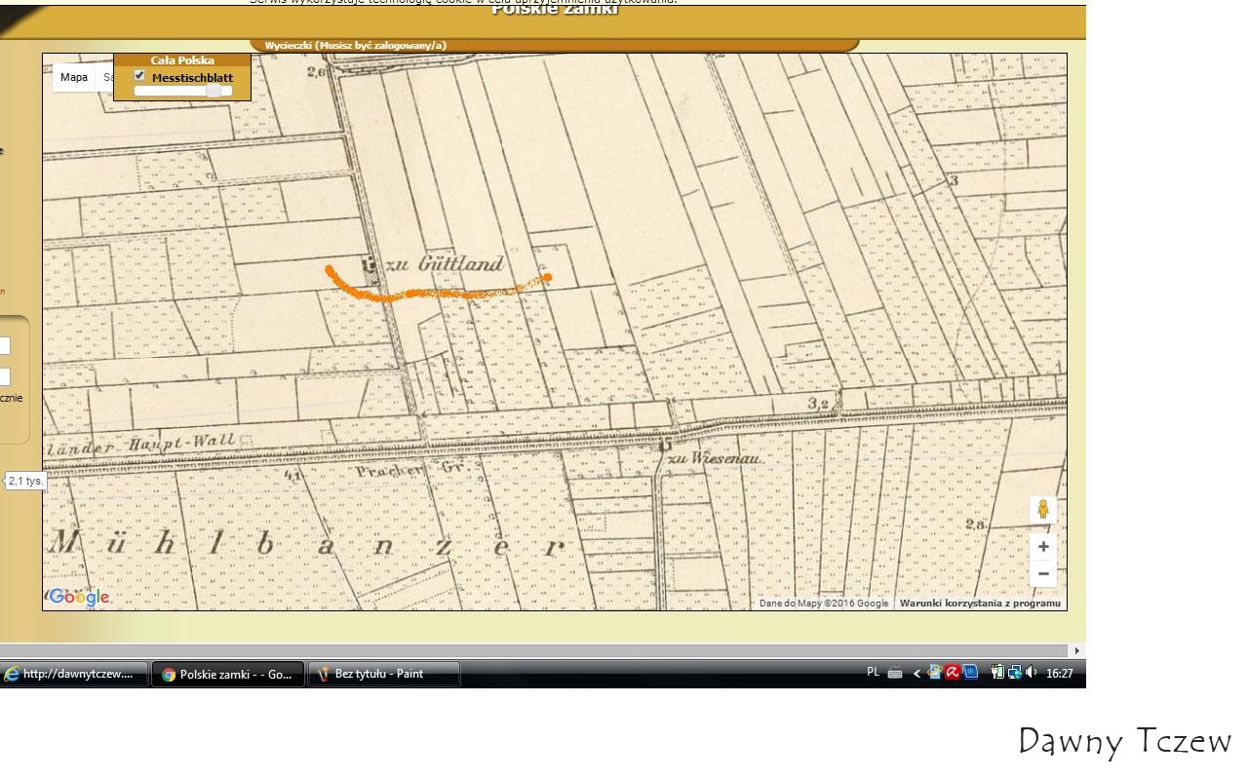Click the Google logo on the map

tap(78, 597)
